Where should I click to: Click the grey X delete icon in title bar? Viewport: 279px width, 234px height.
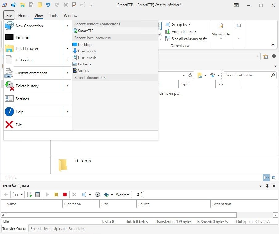coord(66,5)
